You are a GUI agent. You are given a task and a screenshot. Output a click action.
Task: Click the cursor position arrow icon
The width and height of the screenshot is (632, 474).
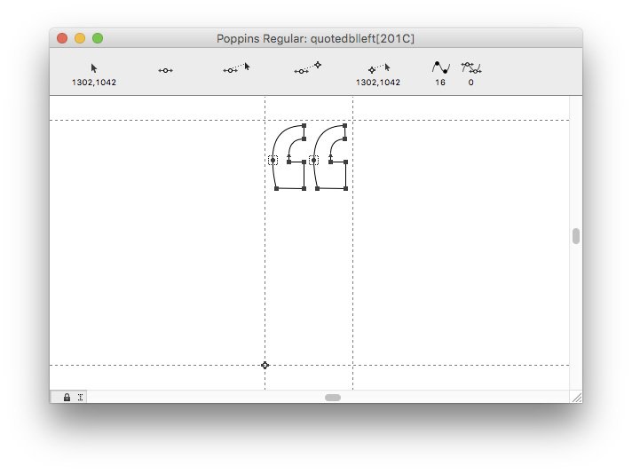[x=94, y=67]
